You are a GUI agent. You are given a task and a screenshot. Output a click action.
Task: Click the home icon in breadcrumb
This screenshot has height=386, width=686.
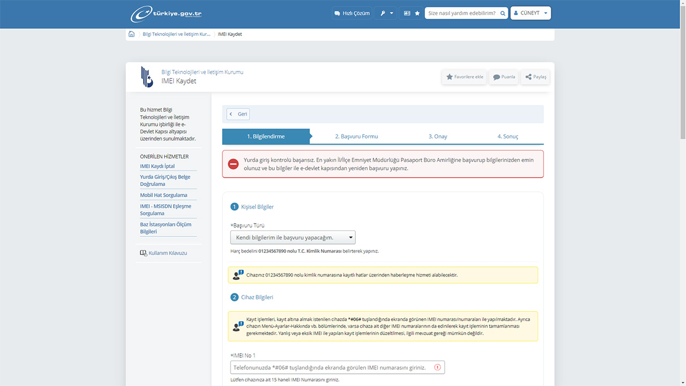132,34
